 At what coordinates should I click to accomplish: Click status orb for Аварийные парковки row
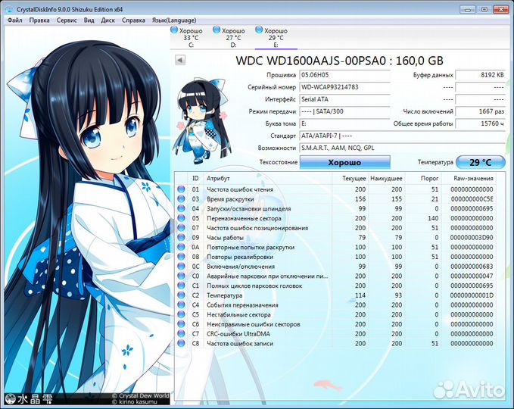[181, 276]
